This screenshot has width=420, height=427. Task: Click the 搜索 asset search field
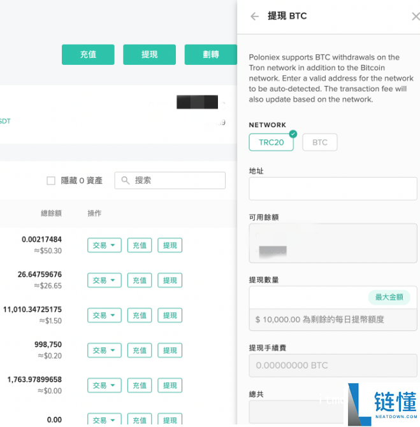tap(170, 180)
